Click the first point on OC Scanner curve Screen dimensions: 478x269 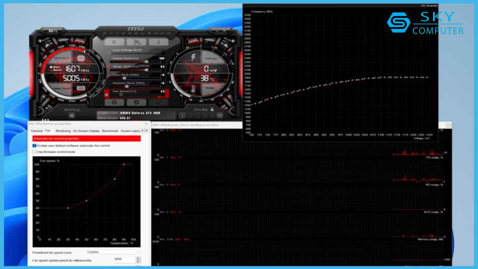pyautogui.click(x=251, y=105)
